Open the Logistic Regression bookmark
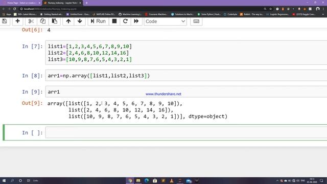Screen dimensions: 327x184 [x=277, y=14]
